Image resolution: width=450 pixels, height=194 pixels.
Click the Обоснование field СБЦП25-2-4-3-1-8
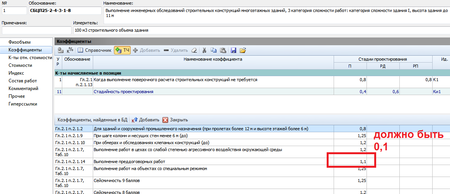(x=65, y=10)
